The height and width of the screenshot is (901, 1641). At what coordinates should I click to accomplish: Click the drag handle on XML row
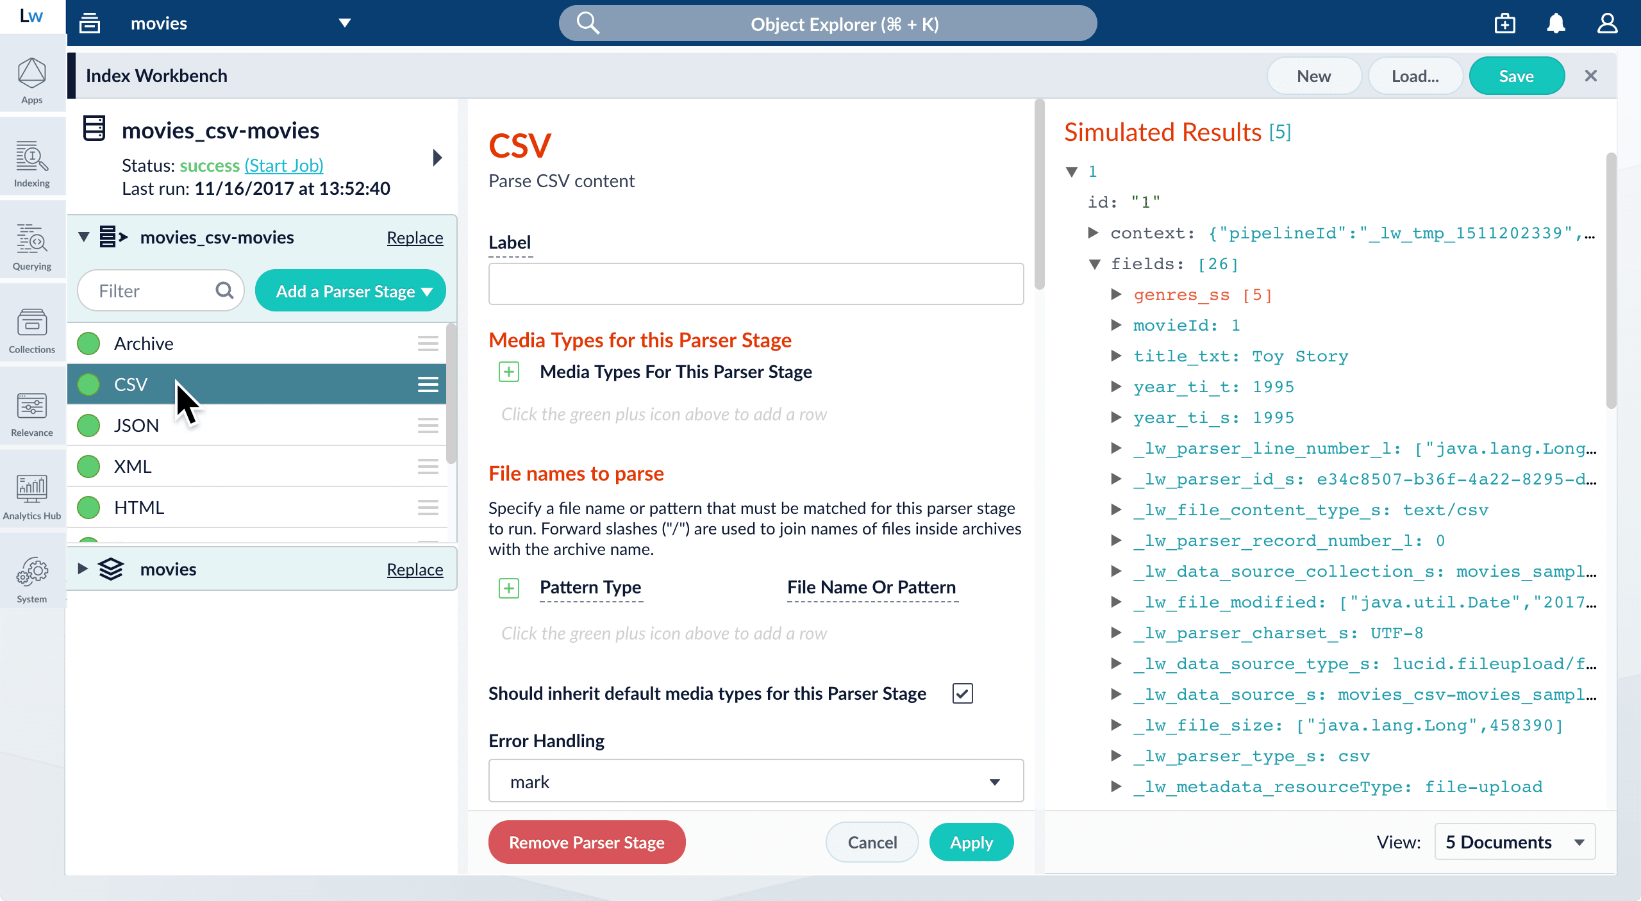click(x=428, y=467)
